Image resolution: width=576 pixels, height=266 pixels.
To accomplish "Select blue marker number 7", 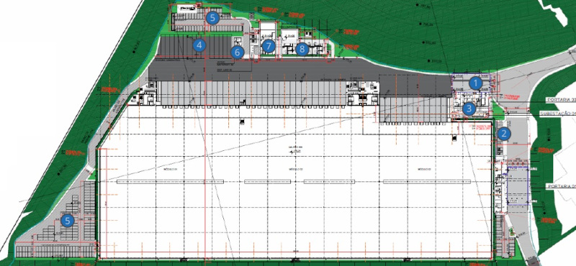I will click(269, 46).
